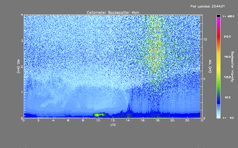Click the right 'AGL (kft)' axis label
This screenshot has height=148, width=238.
(x=210, y=66)
